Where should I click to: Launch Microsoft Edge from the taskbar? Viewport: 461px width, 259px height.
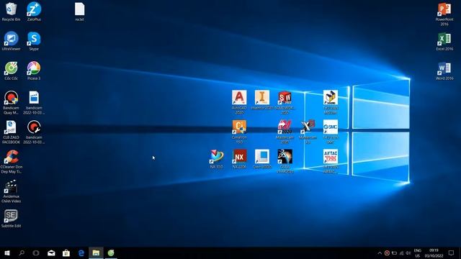[81, 253]
